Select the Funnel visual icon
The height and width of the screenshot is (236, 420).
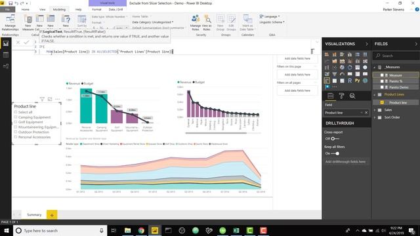[335, 74]
